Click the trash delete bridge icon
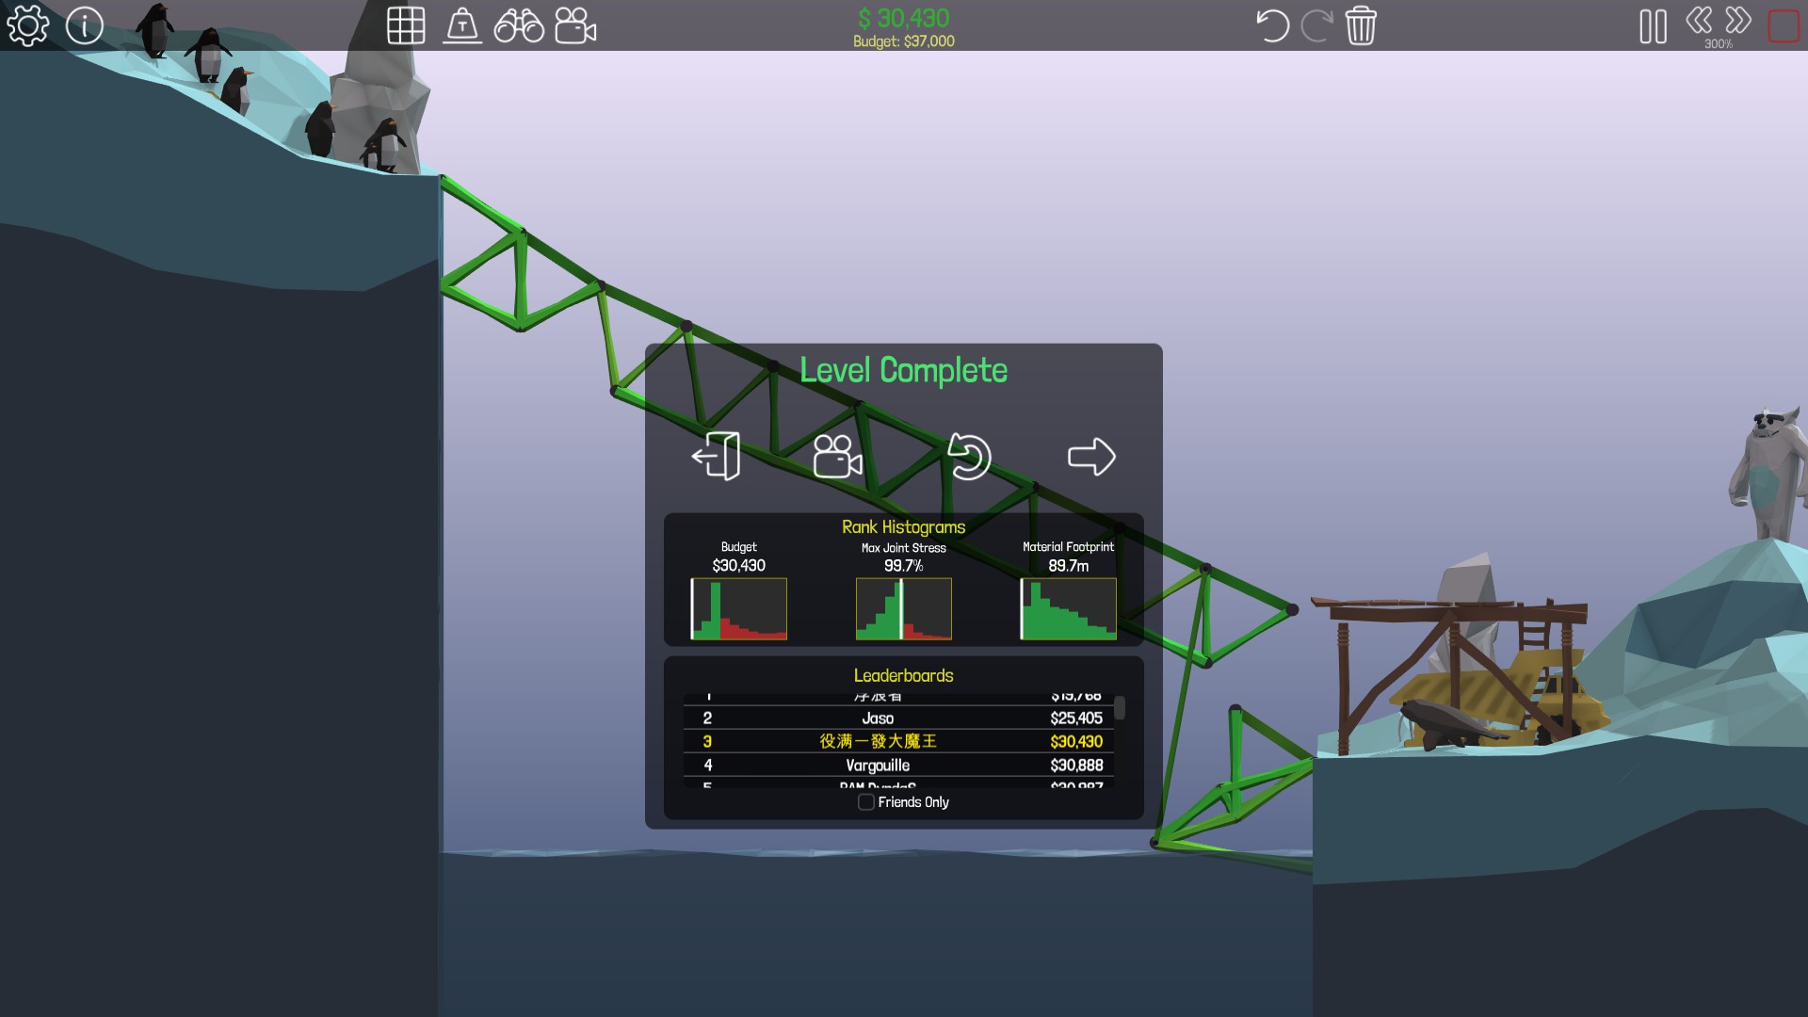 [x=1361, y=25]
